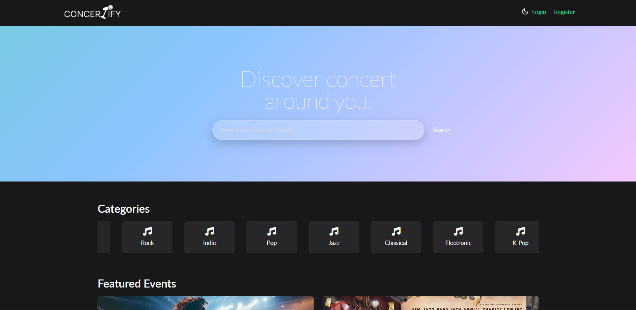Open the Login page
The image size is (636, 310).
tap(539, 12)
